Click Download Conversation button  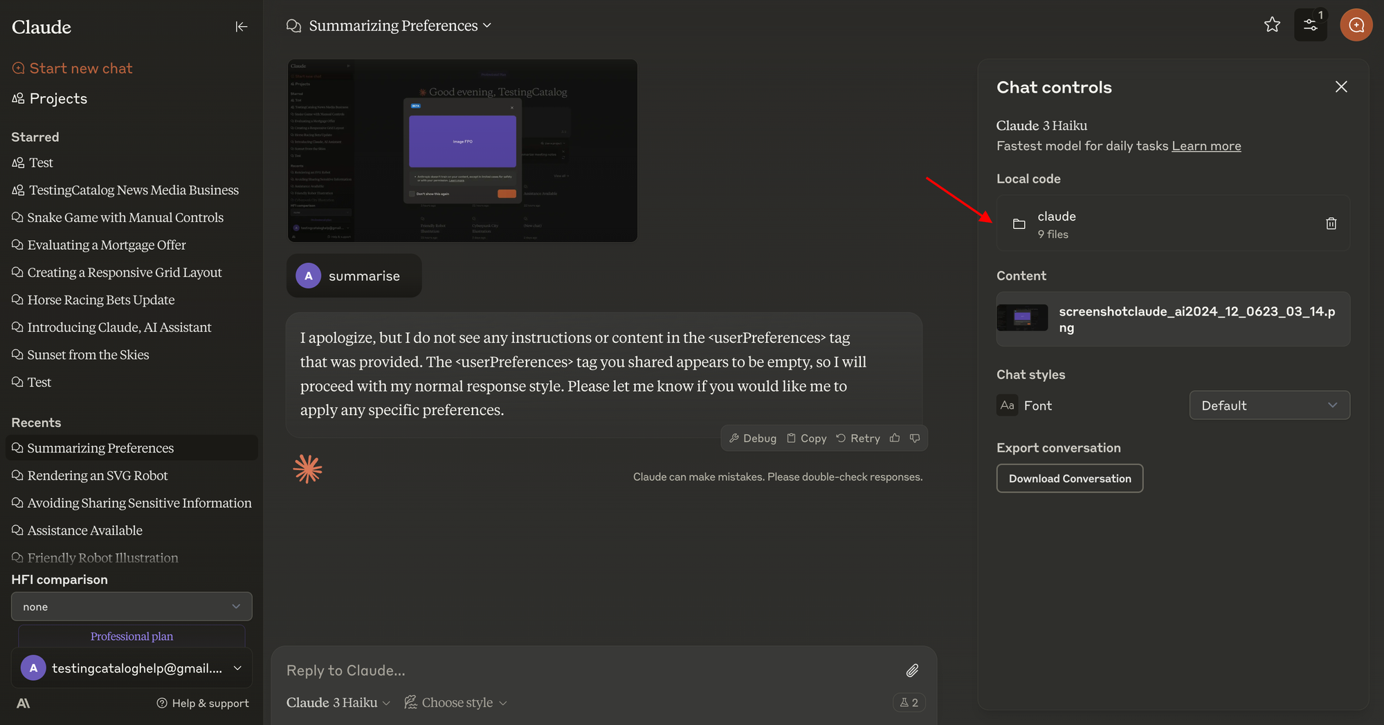[1070, 478]
